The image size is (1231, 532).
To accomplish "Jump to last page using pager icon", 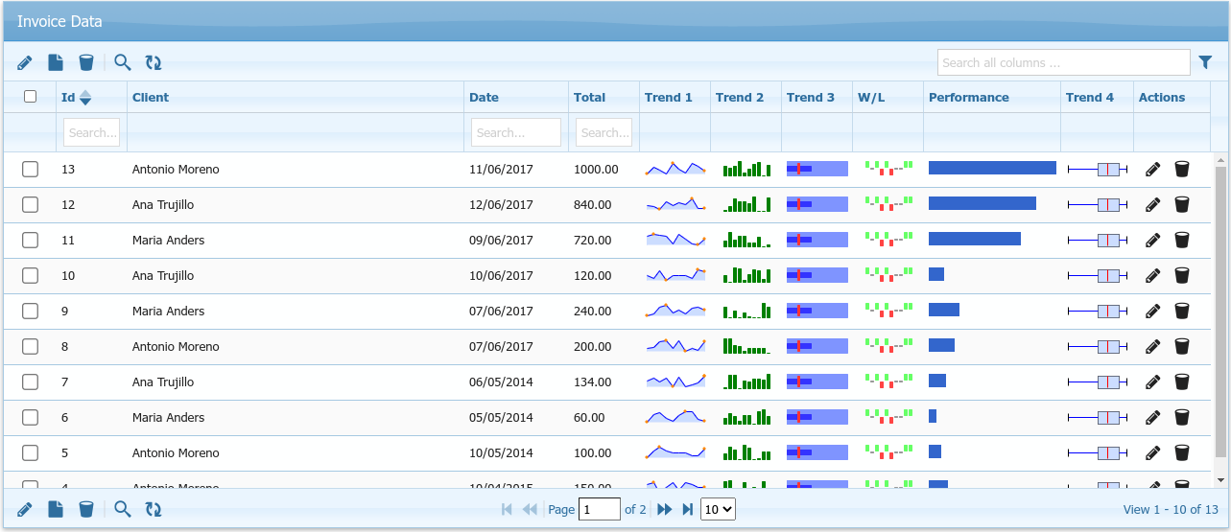I will click(x=687, y=510).
